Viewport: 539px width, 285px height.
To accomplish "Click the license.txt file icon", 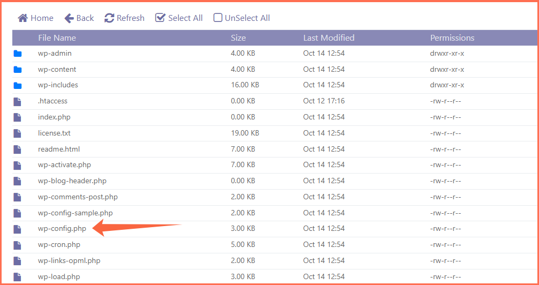I will [17, 133].
